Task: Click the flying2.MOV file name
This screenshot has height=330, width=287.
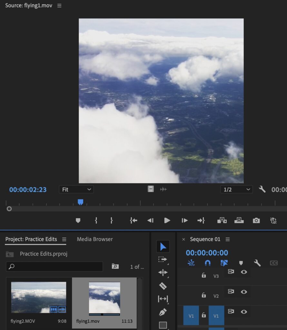Action: [x=23, y=321]
